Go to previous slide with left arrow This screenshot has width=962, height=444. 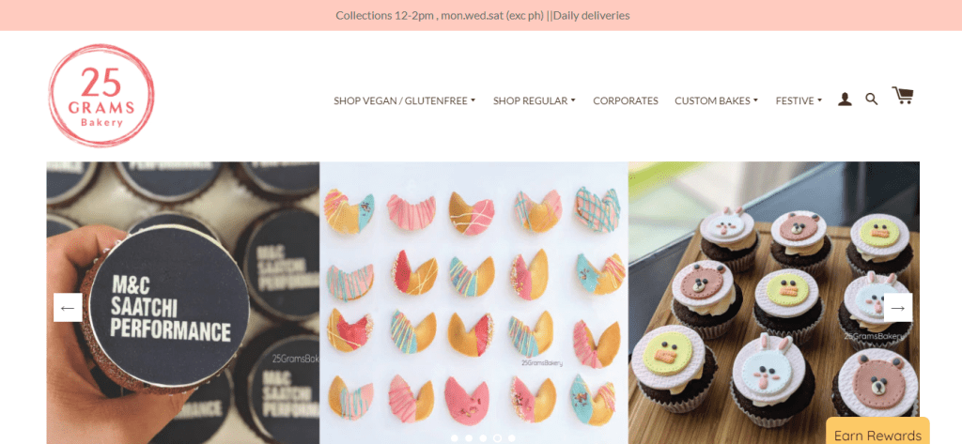click(x=68, y=307)
